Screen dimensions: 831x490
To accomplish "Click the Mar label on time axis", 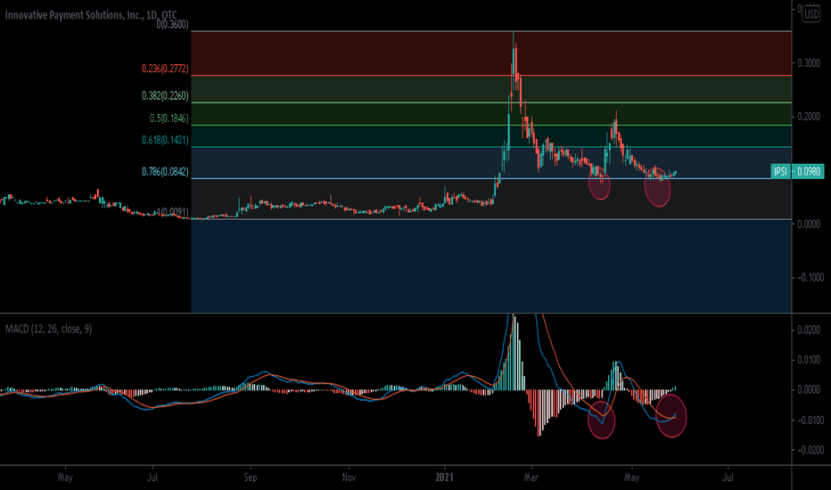I will coord(531,478).
